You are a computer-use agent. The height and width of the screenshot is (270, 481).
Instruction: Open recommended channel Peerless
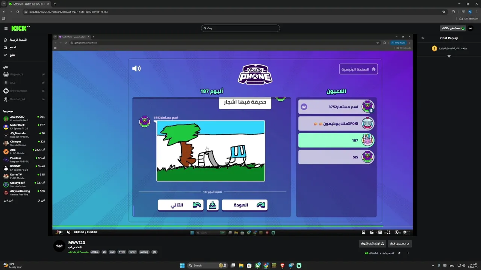coord(24,160)
